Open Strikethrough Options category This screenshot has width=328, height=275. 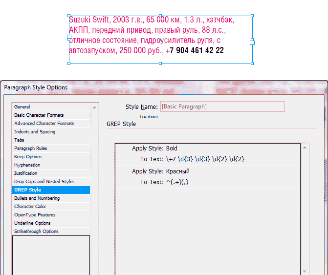(x=51, y=232)
